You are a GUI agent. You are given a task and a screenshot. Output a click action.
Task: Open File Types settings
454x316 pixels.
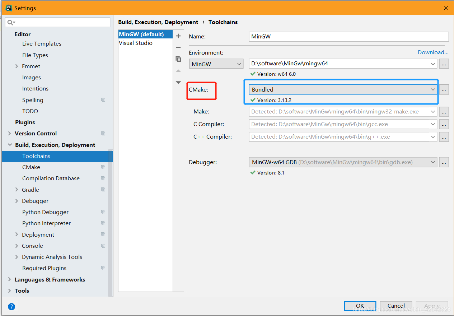tap(35, 55)
